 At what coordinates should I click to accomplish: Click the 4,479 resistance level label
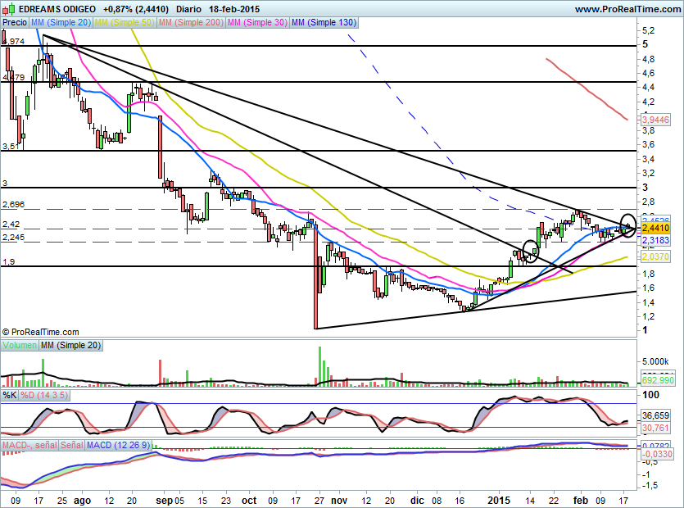point(14,78)
